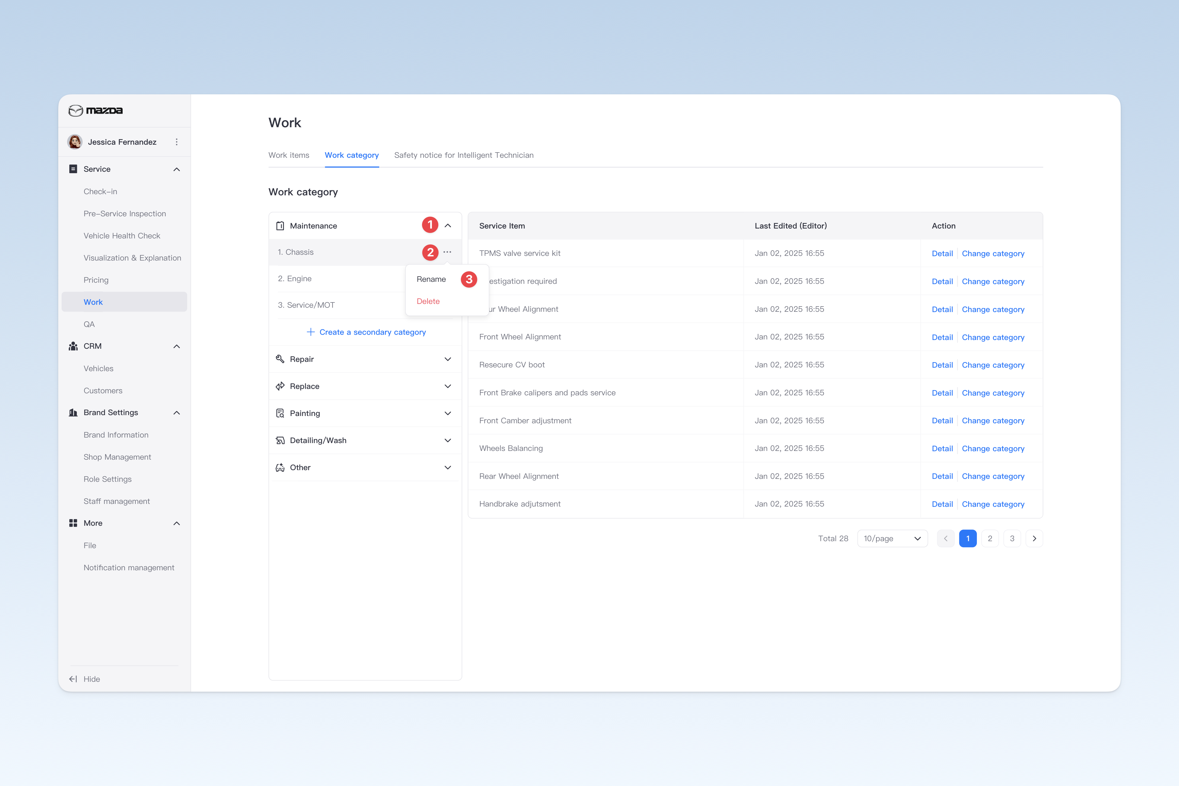This screenshot has width=1179, height=786.
Task: Open the 10/page size dropdown
Action: click(893, 538)
